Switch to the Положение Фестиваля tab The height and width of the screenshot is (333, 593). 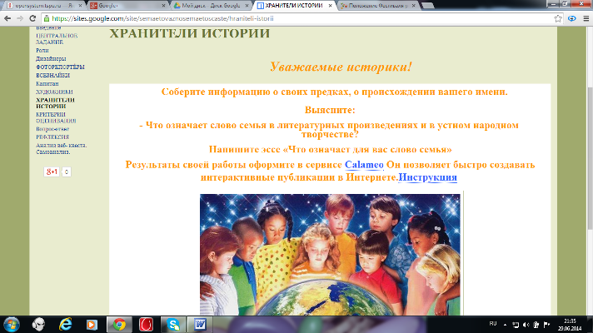coord(377,5)
